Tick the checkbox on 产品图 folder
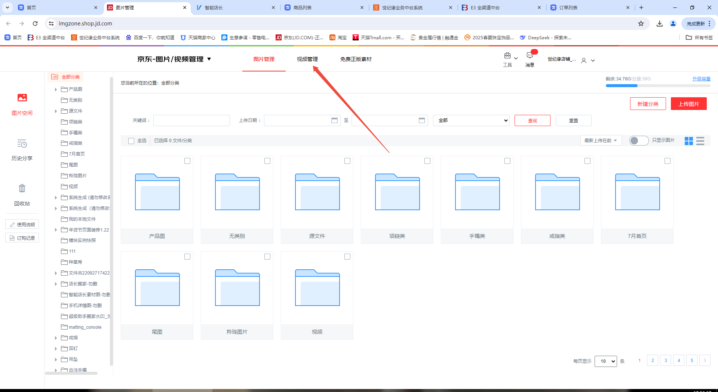718x392 pixels. tap(187, 161)
